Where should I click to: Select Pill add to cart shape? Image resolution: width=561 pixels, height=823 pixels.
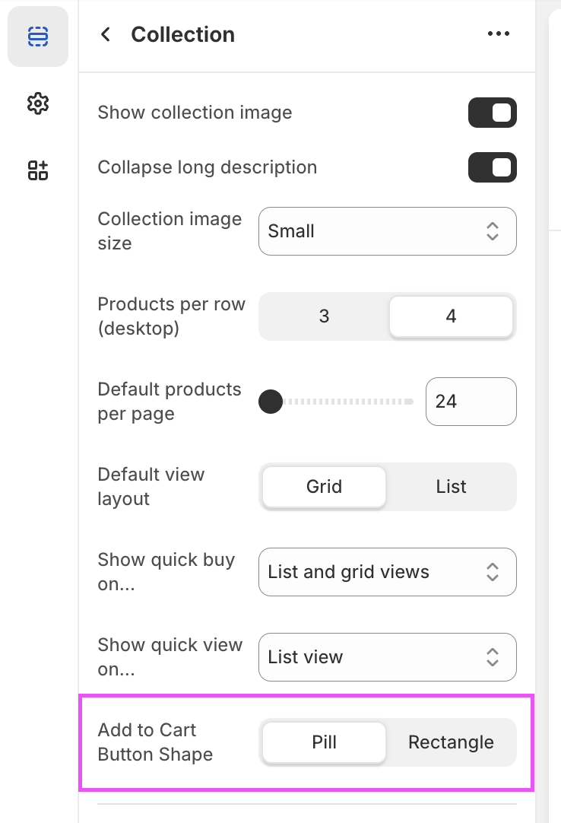(324, 742)
